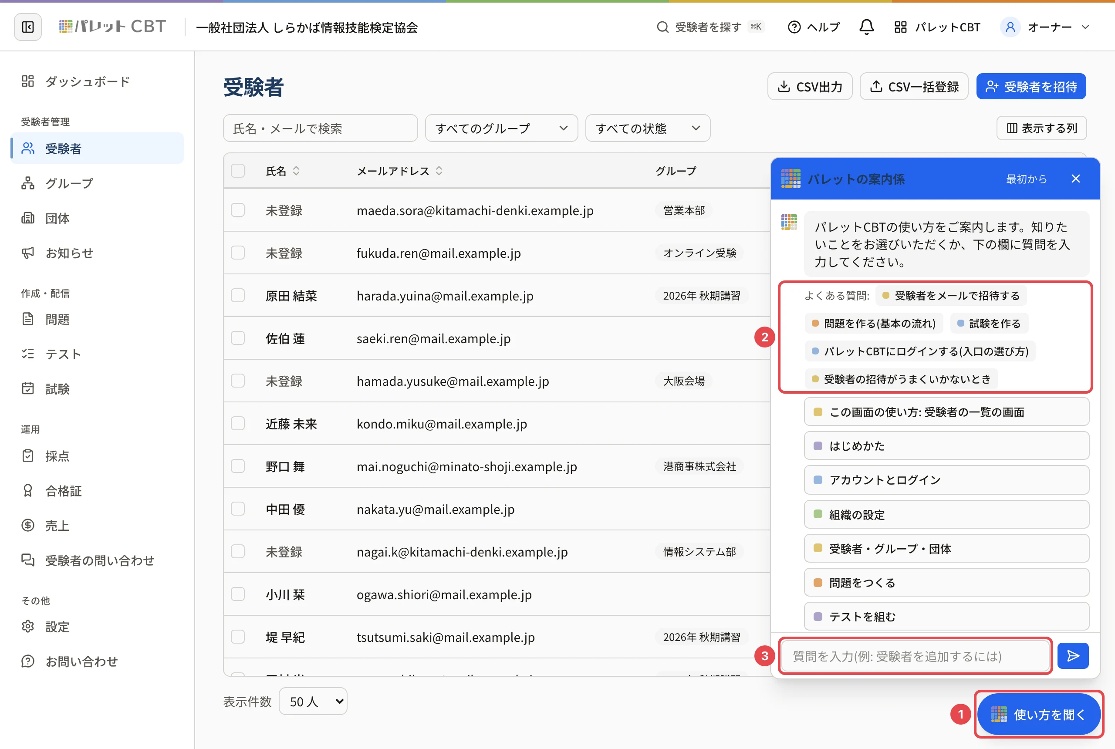Collapse the sidebar with the panel toggle icon
Viewport: 1115px width, 749px height.
(x=28, y=27)
